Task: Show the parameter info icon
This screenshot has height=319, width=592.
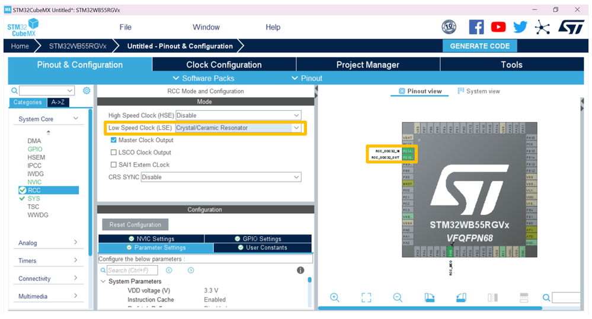Action: tap(300, 270)
